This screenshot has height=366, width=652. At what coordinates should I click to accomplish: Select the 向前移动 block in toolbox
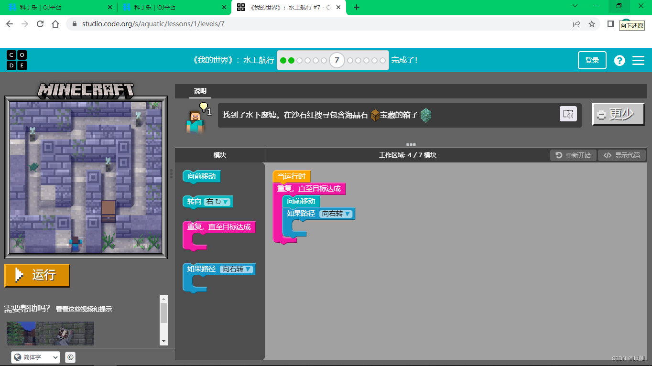click(x=202, y=176)
